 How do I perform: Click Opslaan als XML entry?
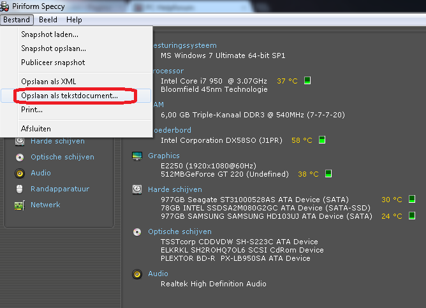tap(76, 82)
